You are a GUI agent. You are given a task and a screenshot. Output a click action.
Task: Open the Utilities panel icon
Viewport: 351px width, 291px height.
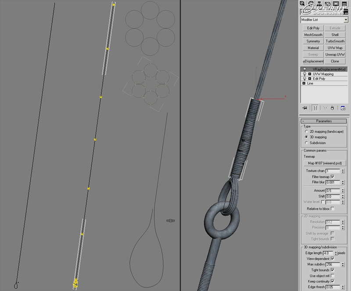pos(345,4)
